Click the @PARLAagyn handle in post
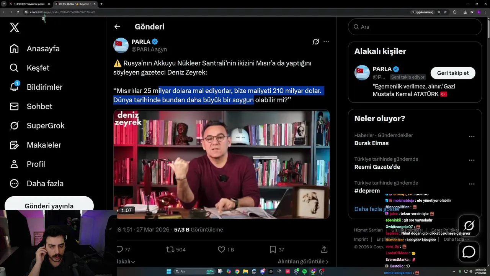 coord(149,49)
